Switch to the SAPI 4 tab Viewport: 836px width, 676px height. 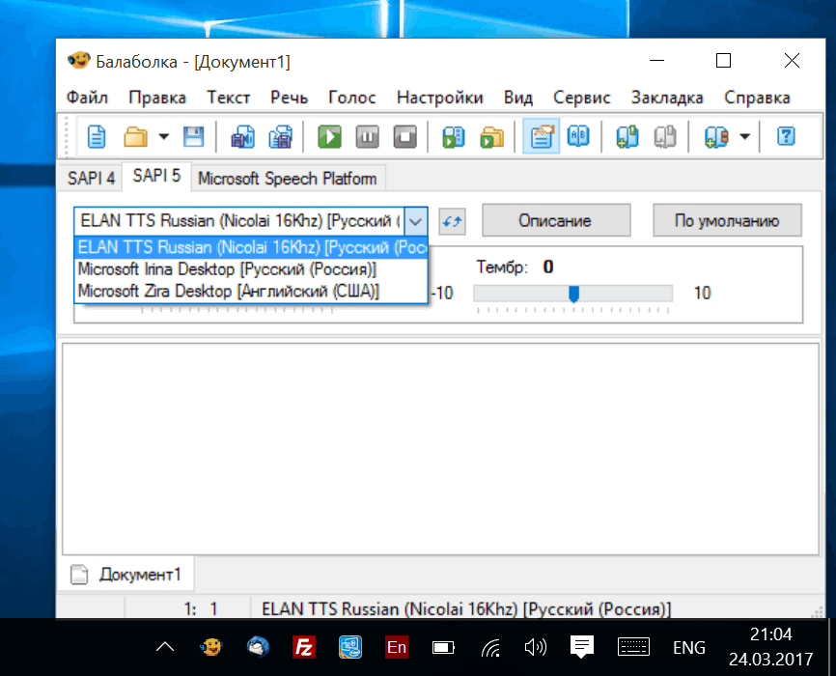tap(91, 179)
